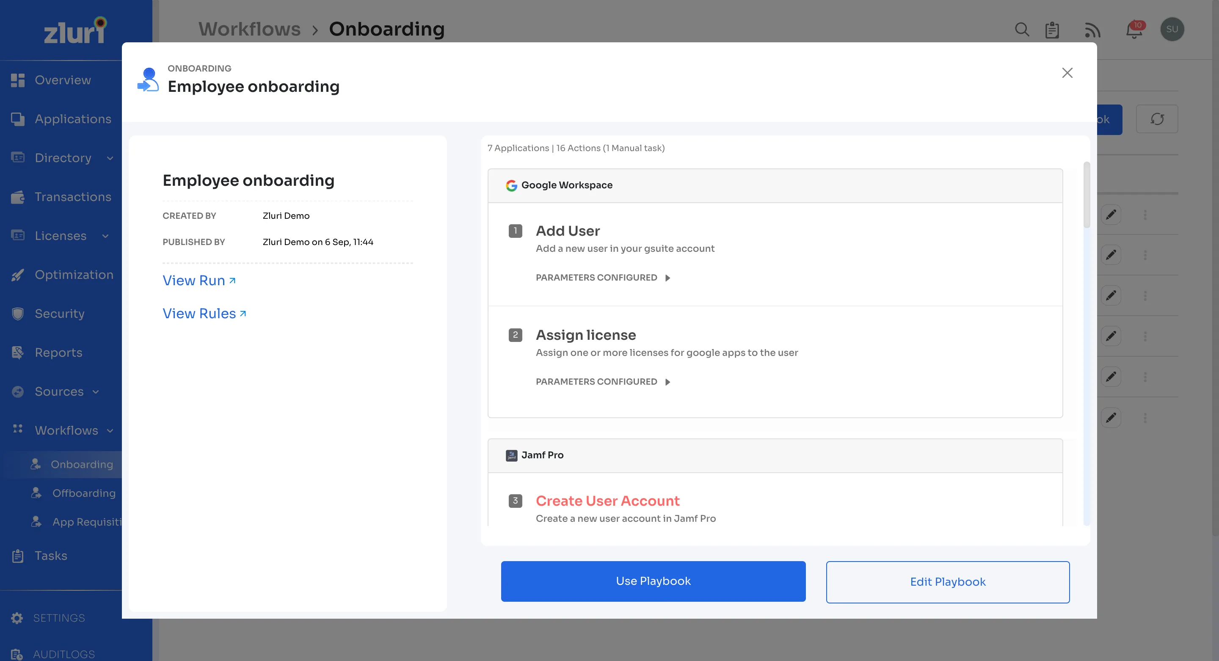Click the Security shield icon
This screenshot has height=661, width=1219.
(x=17, y=314)
